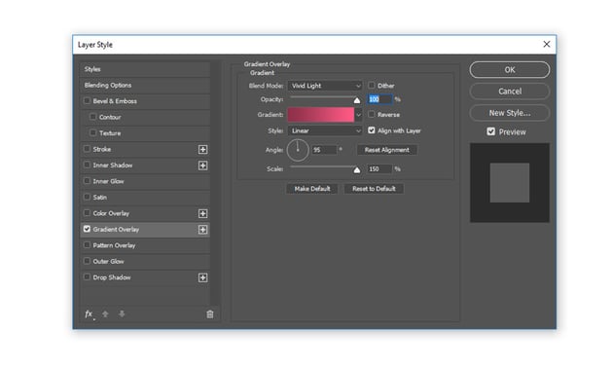Add another Inner Shadow with plus icon
Screen dimensions: 613x368
click(x=202, y=166)
